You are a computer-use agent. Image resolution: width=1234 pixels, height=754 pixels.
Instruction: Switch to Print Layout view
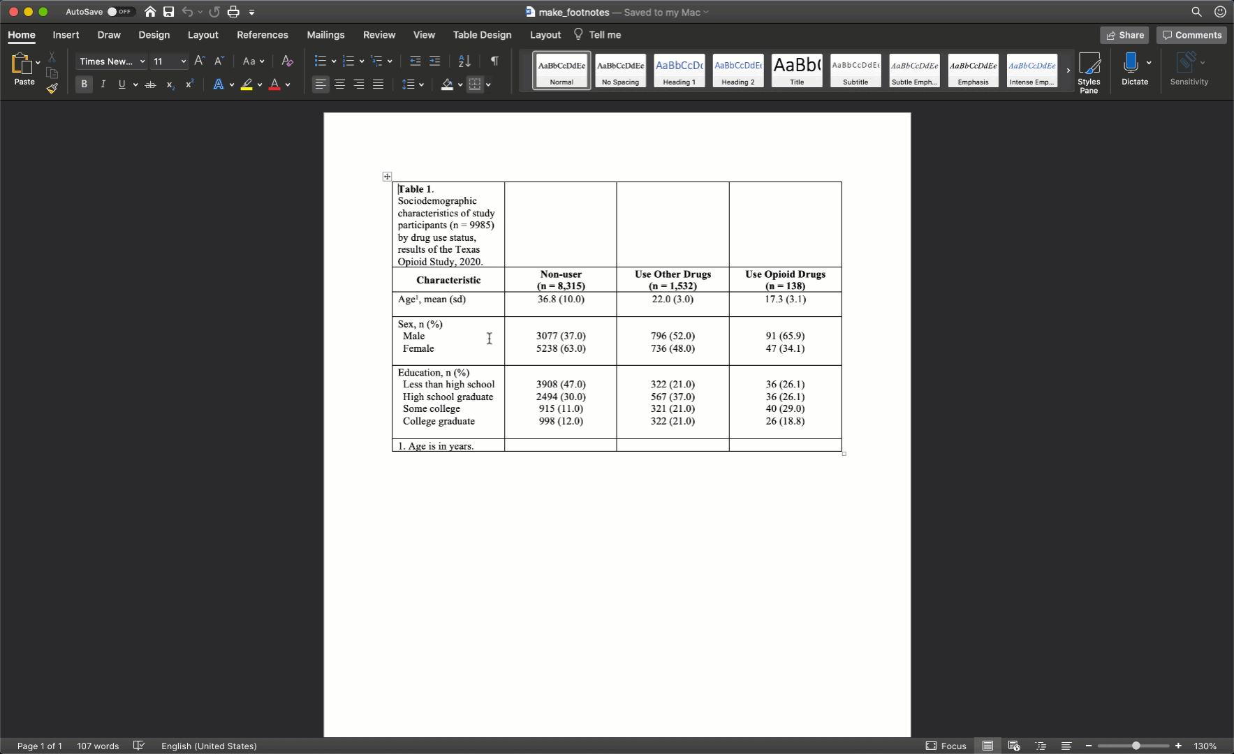point(987,746)
